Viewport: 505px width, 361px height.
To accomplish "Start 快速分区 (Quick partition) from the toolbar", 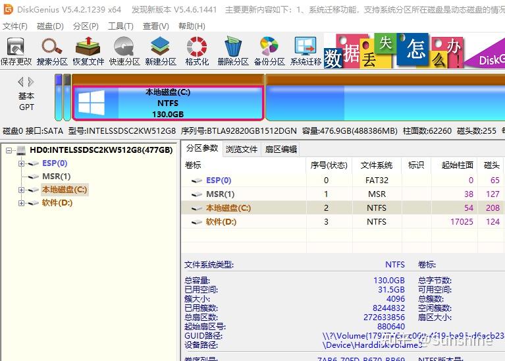I will click(x=124, y=51).
